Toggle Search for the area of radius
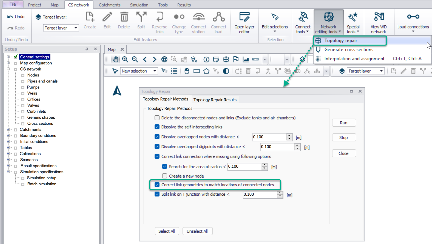 point(165,166)
